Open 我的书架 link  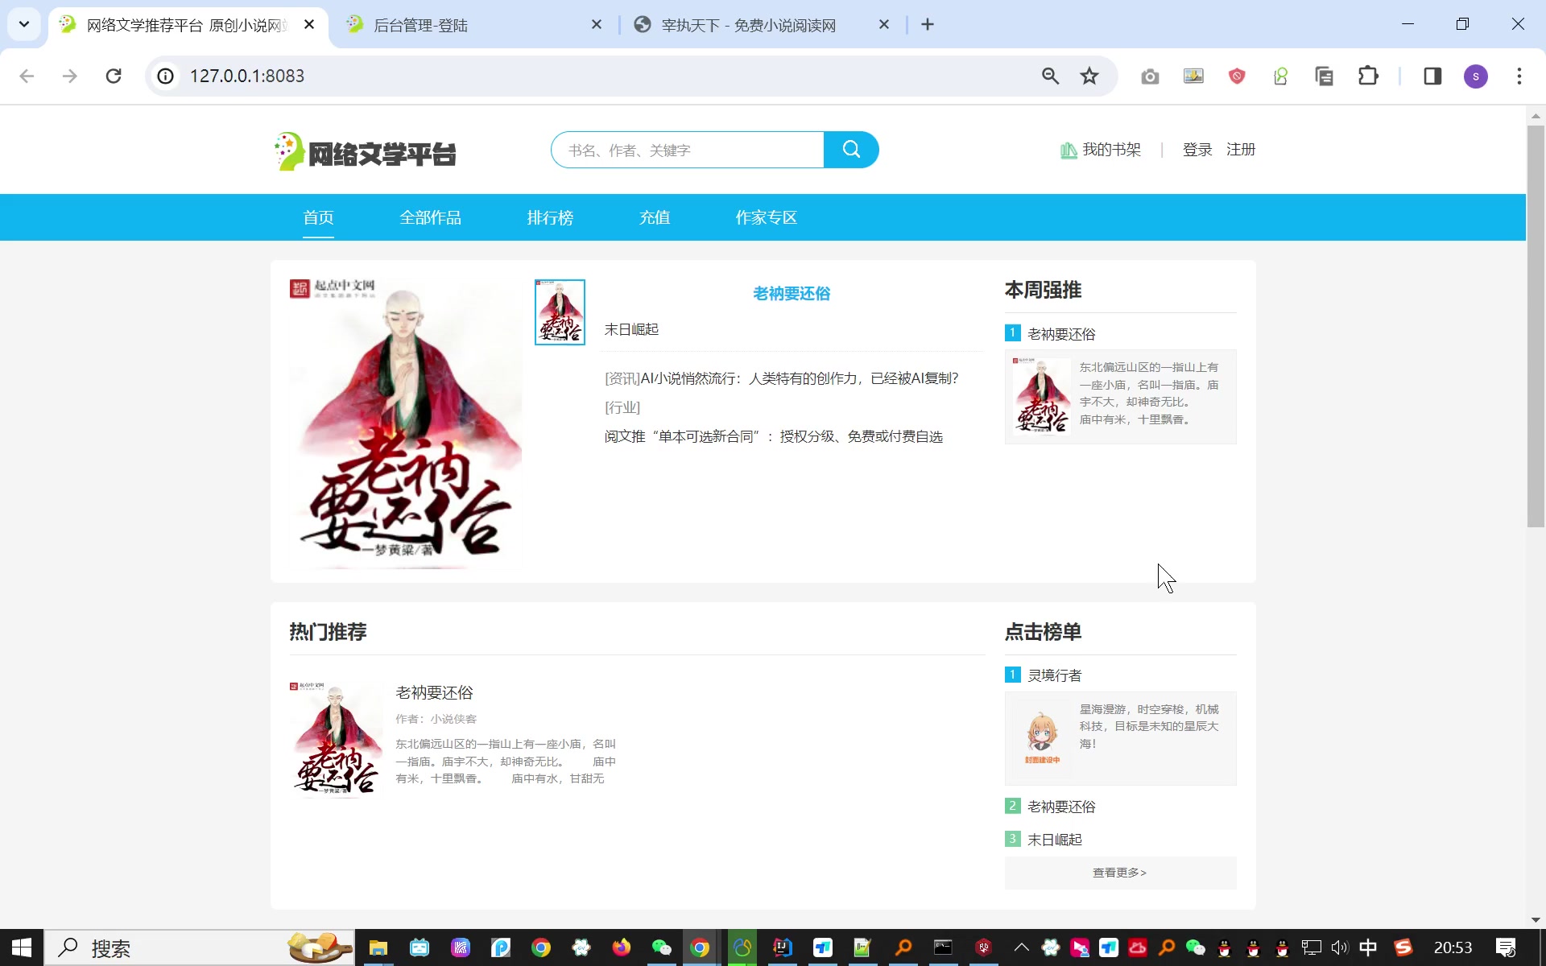click(x=1111, y=150)
